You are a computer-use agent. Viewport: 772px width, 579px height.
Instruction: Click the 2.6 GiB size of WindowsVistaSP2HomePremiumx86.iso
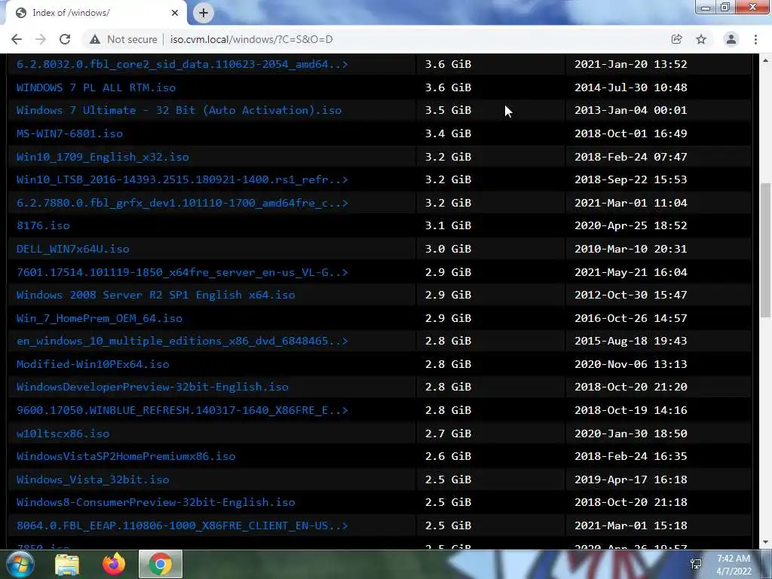coord(448,456)
